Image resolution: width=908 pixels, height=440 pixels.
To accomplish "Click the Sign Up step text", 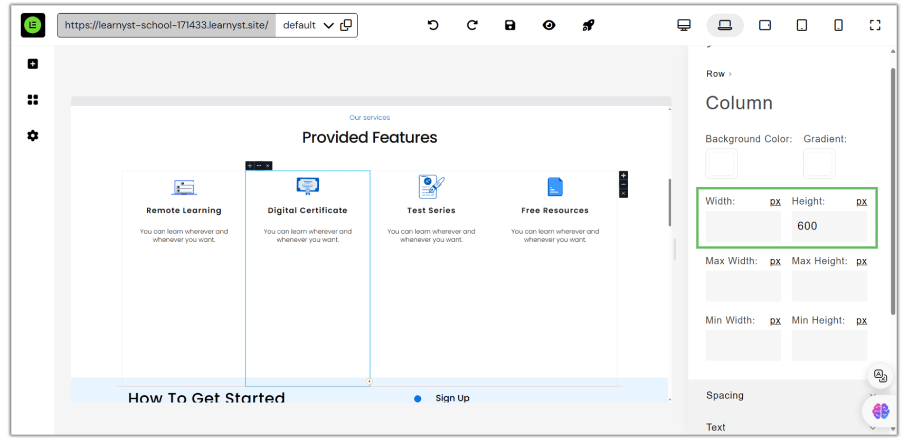I will tap(452, 398).
